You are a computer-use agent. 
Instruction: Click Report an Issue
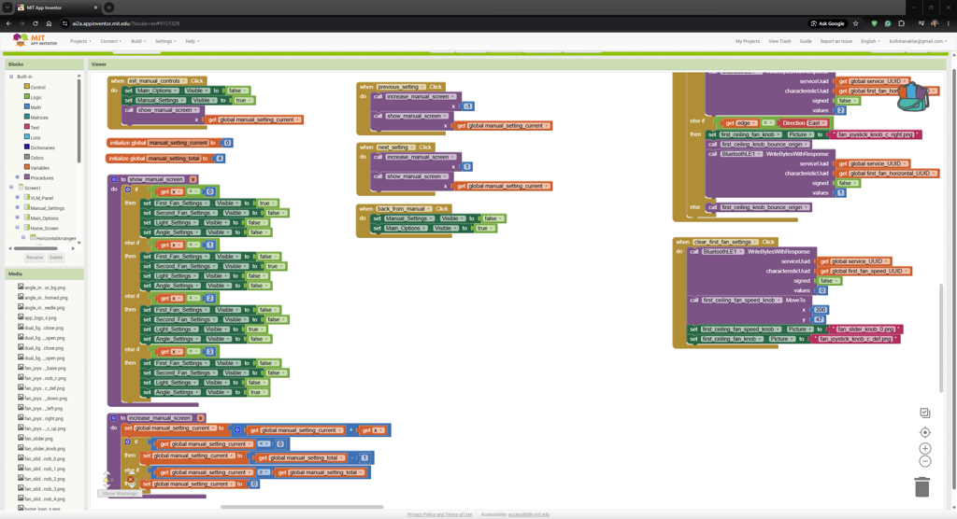pos(836,41)
